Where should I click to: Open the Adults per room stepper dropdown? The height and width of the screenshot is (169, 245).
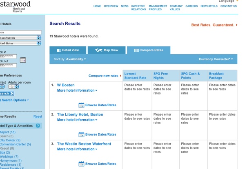pos(13,87)
